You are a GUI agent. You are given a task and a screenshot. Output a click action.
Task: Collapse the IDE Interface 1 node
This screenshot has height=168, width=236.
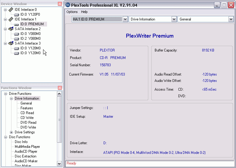pos(5,19)
